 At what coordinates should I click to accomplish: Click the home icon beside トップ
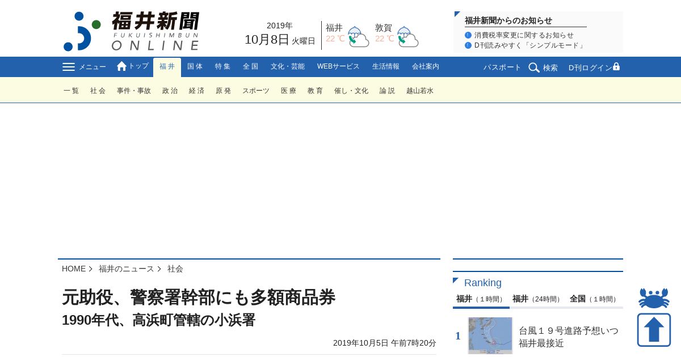click(121, 66)
